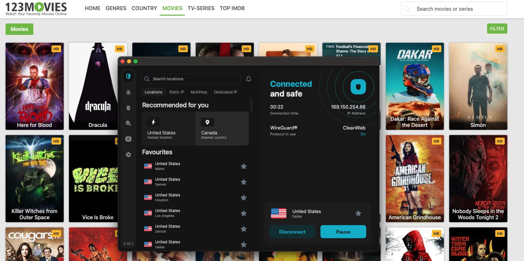Switch to the MultiHop tab
The image size is (524, 261).
pos(199,92)
